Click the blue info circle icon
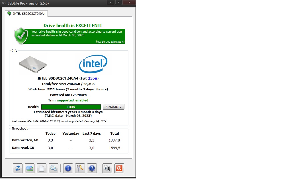287x179 pixels. click(x=68, y=168)
